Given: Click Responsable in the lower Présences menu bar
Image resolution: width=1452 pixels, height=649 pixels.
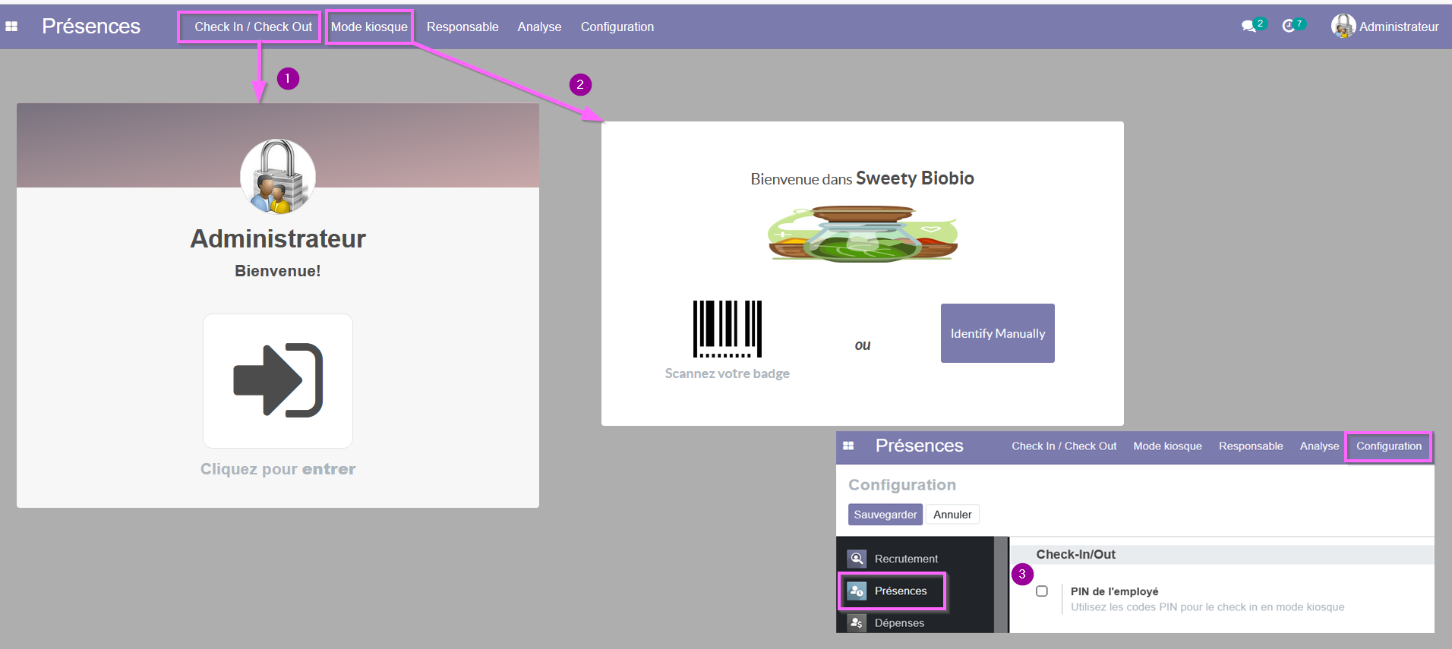Looking at the screenshot, I should (1251, 446).
